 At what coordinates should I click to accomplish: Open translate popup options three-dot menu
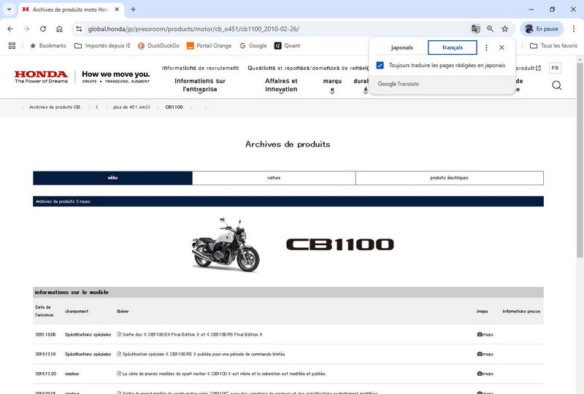coord(486,47)
